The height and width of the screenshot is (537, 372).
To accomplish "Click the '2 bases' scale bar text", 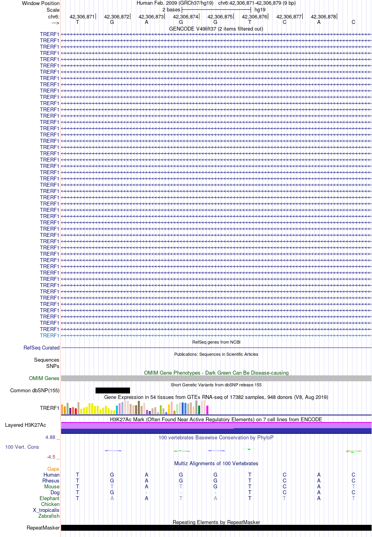I will pyautogui.click(x=171, y=9).
